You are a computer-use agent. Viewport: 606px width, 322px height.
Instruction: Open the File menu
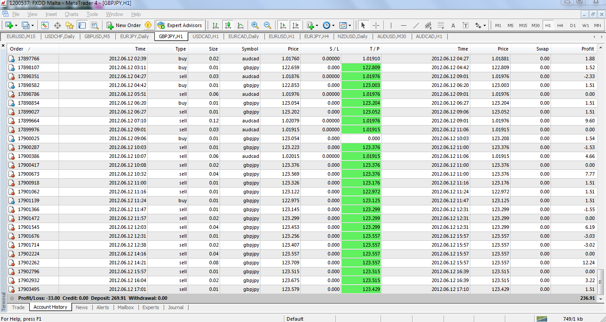(x=16, y=14)
